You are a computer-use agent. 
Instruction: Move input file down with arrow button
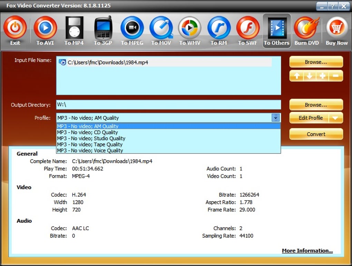(x=310, y=76)
